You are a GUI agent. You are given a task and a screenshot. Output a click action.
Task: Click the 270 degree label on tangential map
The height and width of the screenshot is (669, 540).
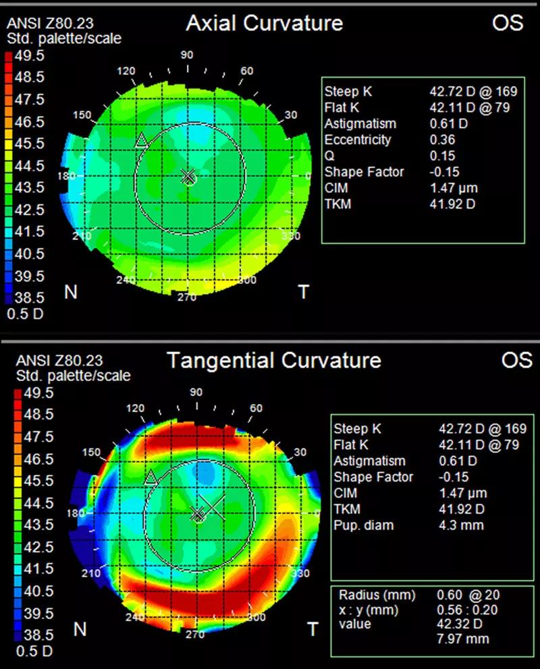point(195,635)
